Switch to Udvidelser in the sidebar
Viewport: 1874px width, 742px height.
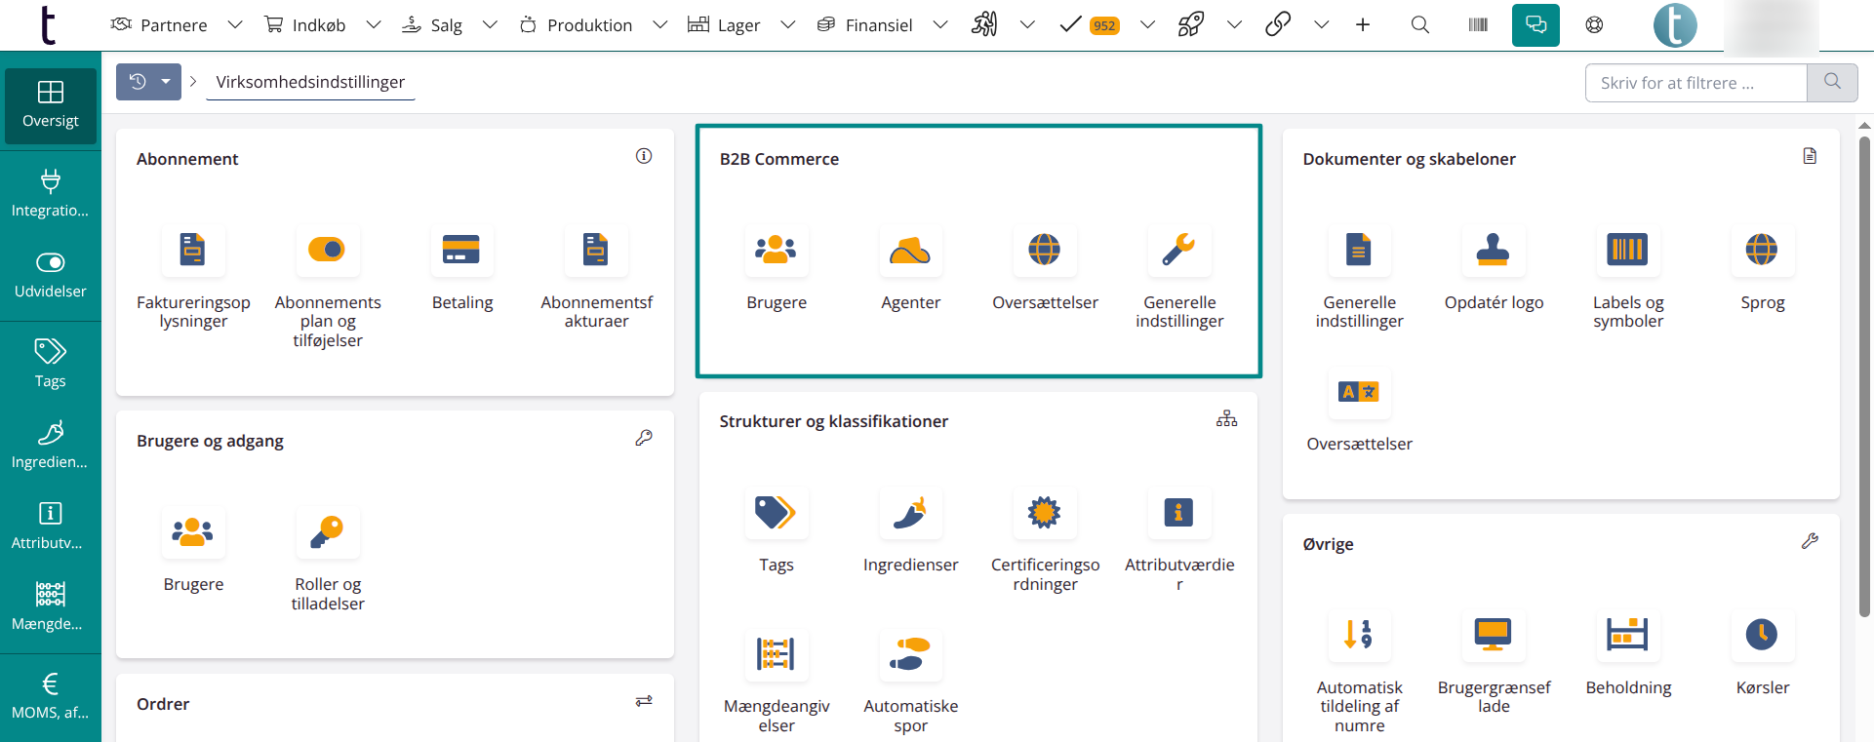click(51, 276)
